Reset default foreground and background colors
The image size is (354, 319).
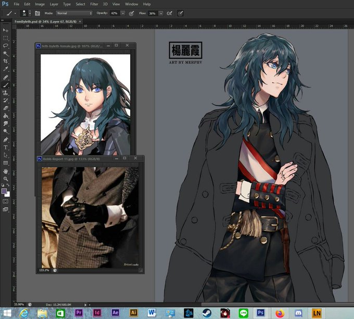coord(3,185)
